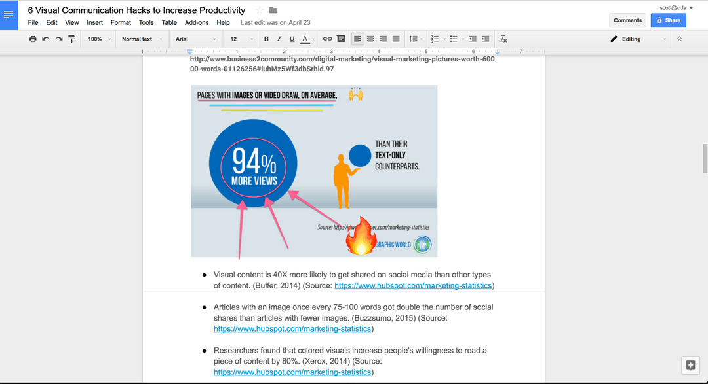
Task: Open the Normal text style dropdown
Action: click(142, 39)
